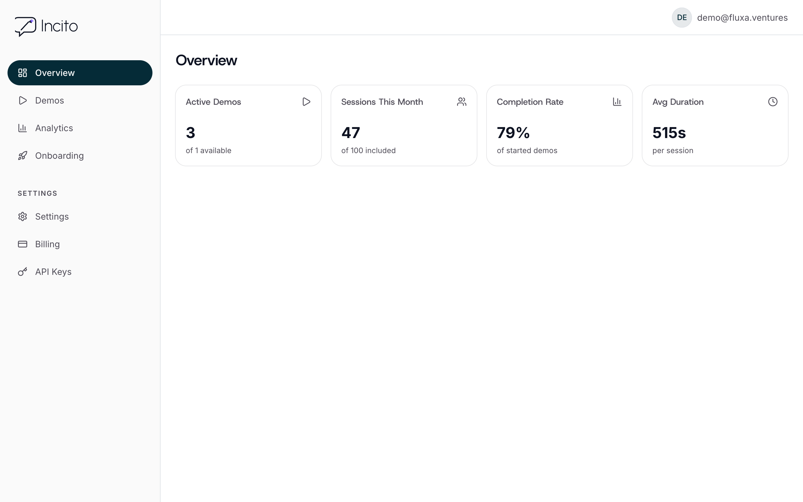The height and width of the screenshot is (502, 803).
Task: Open the Onboarding page
Action: [59, 155]
